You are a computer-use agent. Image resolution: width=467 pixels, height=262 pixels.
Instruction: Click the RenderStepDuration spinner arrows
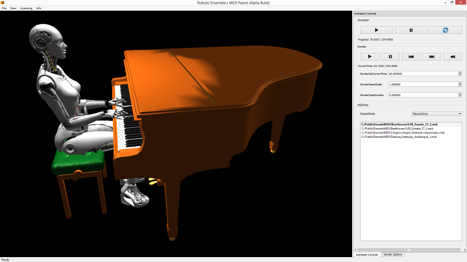point(460,95)
